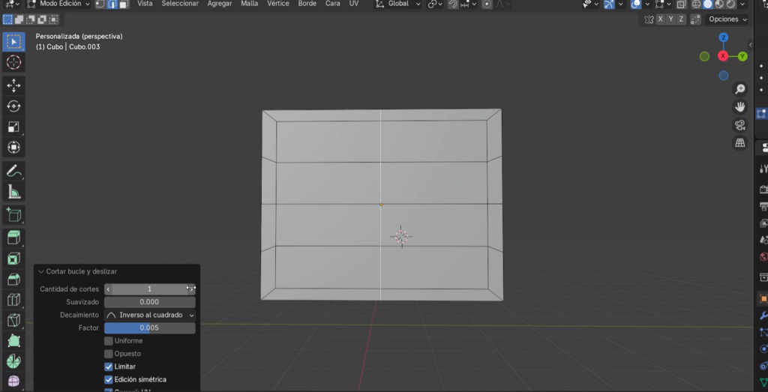Open the Seleccionar menu
This screenshot has width=768, height=392.
[x=180, y=4]
